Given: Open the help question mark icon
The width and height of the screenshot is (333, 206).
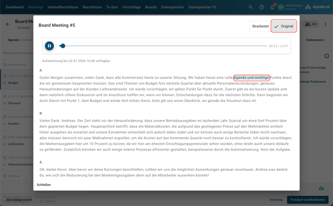Looking at the screenshot, I should [261, 7].
